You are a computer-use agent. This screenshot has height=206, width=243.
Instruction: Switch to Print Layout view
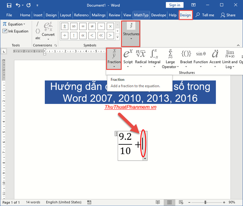[169, 202]
